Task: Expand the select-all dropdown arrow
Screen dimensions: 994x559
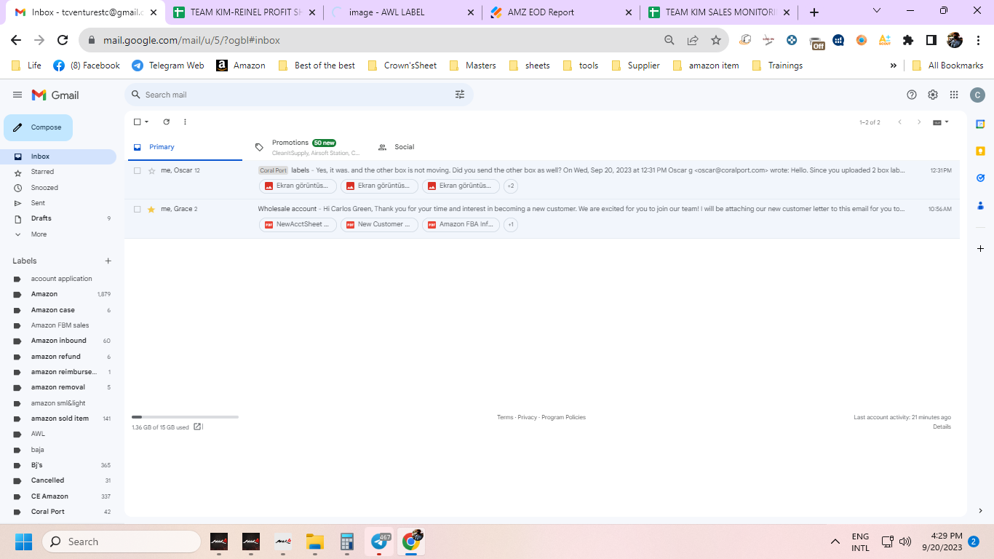Action: click(146, 122)
